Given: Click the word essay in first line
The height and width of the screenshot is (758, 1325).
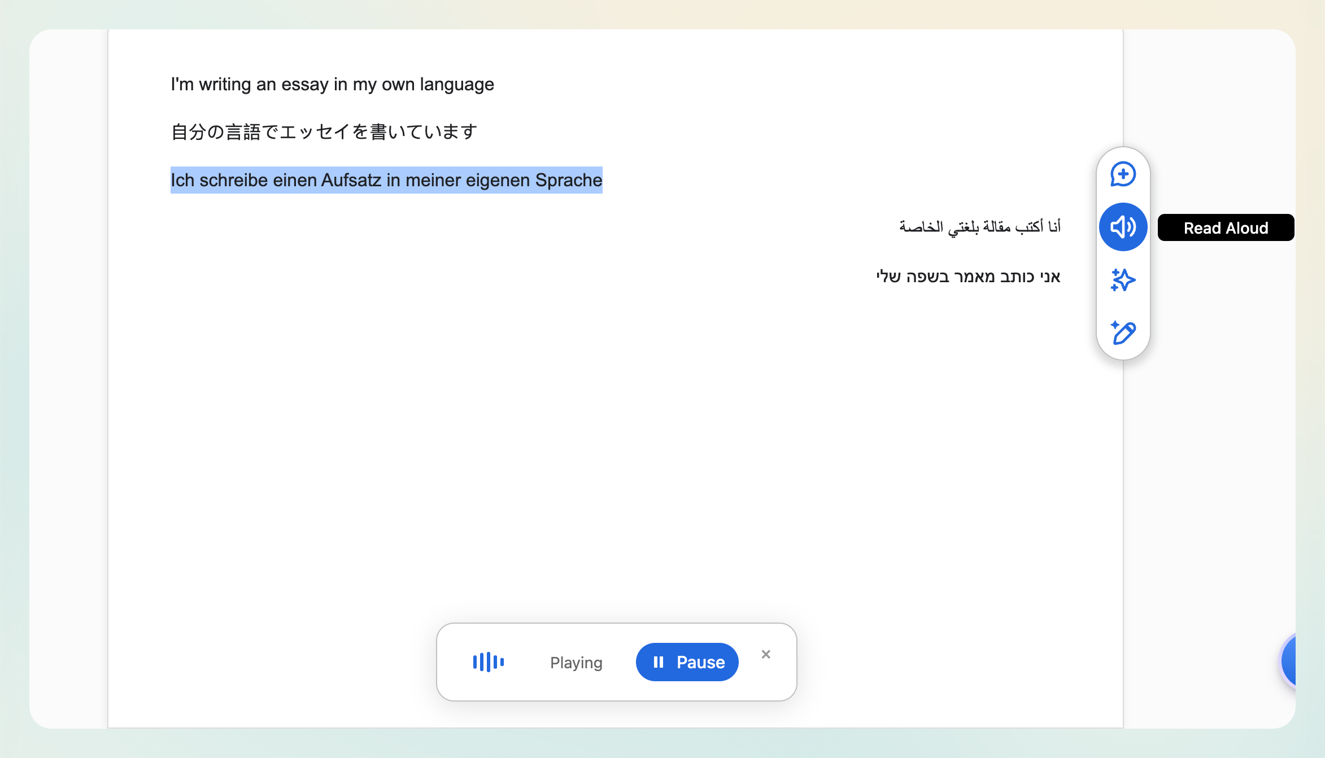Looking at the screenshot, I should coord(304,84).
